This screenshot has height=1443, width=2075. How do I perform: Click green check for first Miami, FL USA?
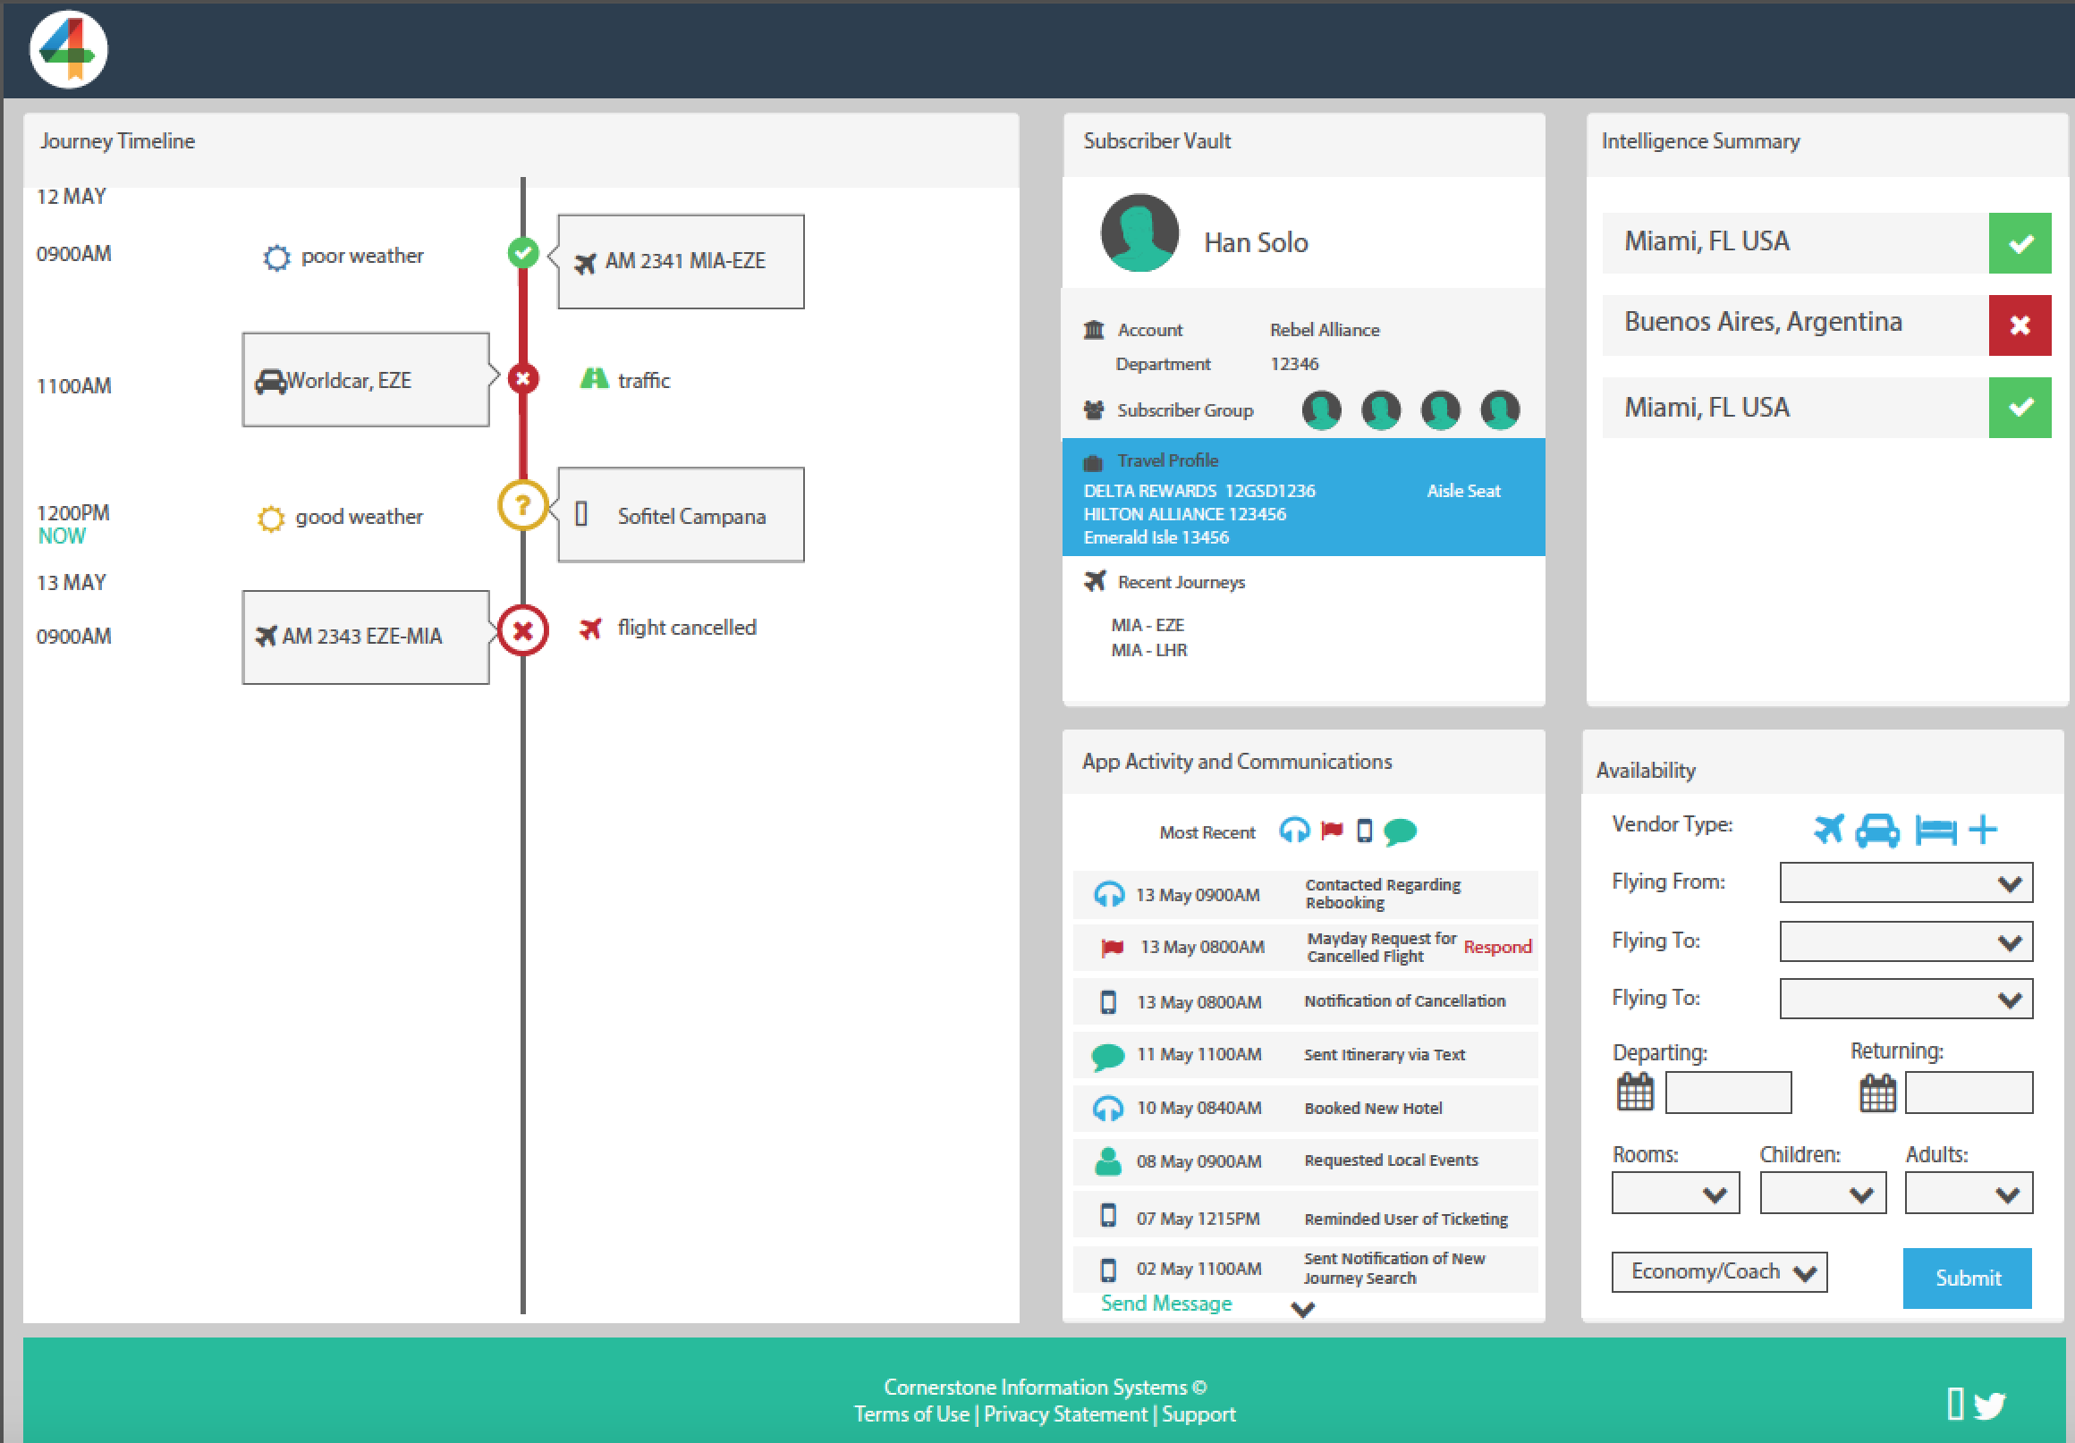coord(2020,243)
